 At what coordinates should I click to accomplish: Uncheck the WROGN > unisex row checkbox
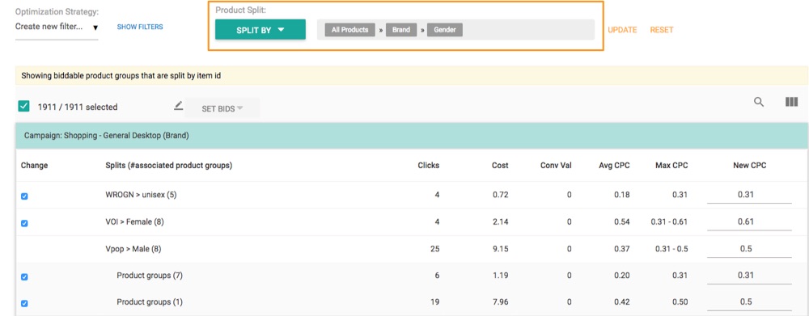point(24,196)
